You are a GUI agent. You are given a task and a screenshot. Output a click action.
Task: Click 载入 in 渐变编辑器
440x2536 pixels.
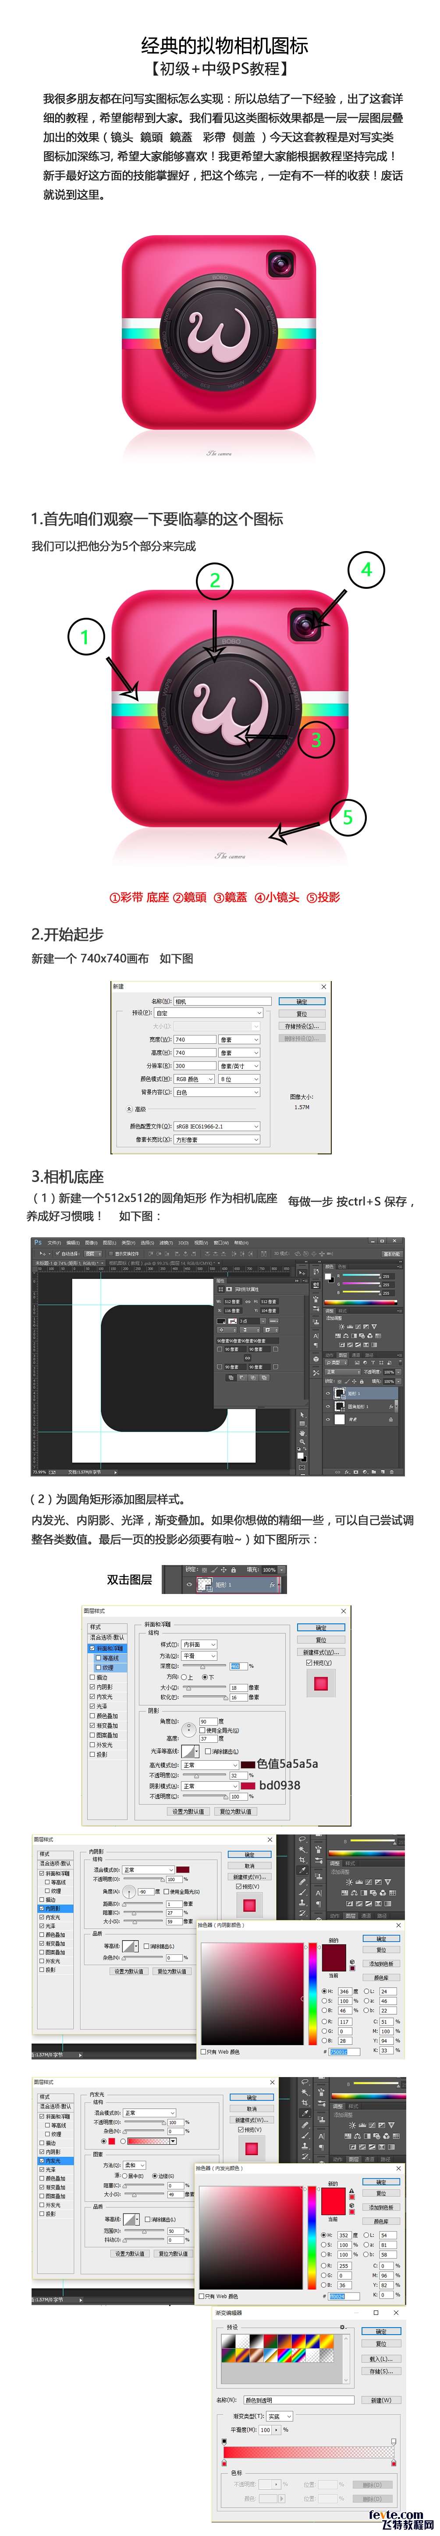(x=381, y=2359)
